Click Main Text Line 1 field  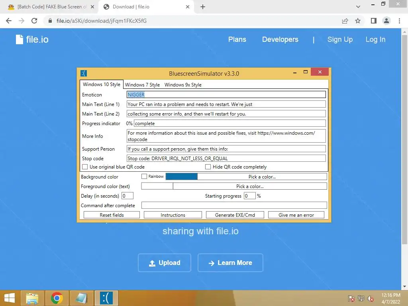(x=226, y=104)
